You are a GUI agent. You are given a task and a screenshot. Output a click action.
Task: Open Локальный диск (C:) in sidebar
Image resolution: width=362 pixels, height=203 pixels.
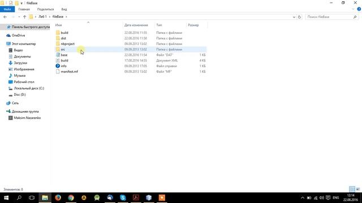tap(29, 88)
